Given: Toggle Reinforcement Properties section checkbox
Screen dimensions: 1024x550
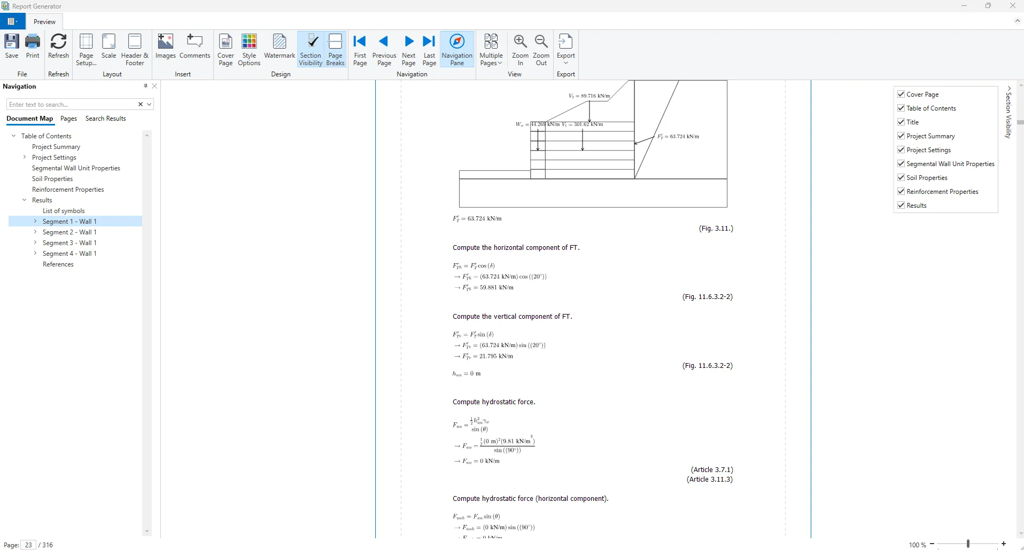Looking at the screenshot, I should click(x=901, y=191).
